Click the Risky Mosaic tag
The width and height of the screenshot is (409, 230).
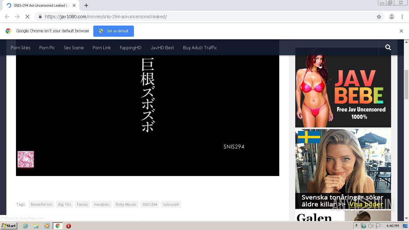[126, 204]
